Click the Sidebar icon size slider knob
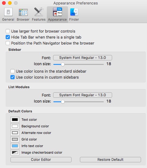Image resolution: width=147 pixels, height=168 pixels. (63, 64)
